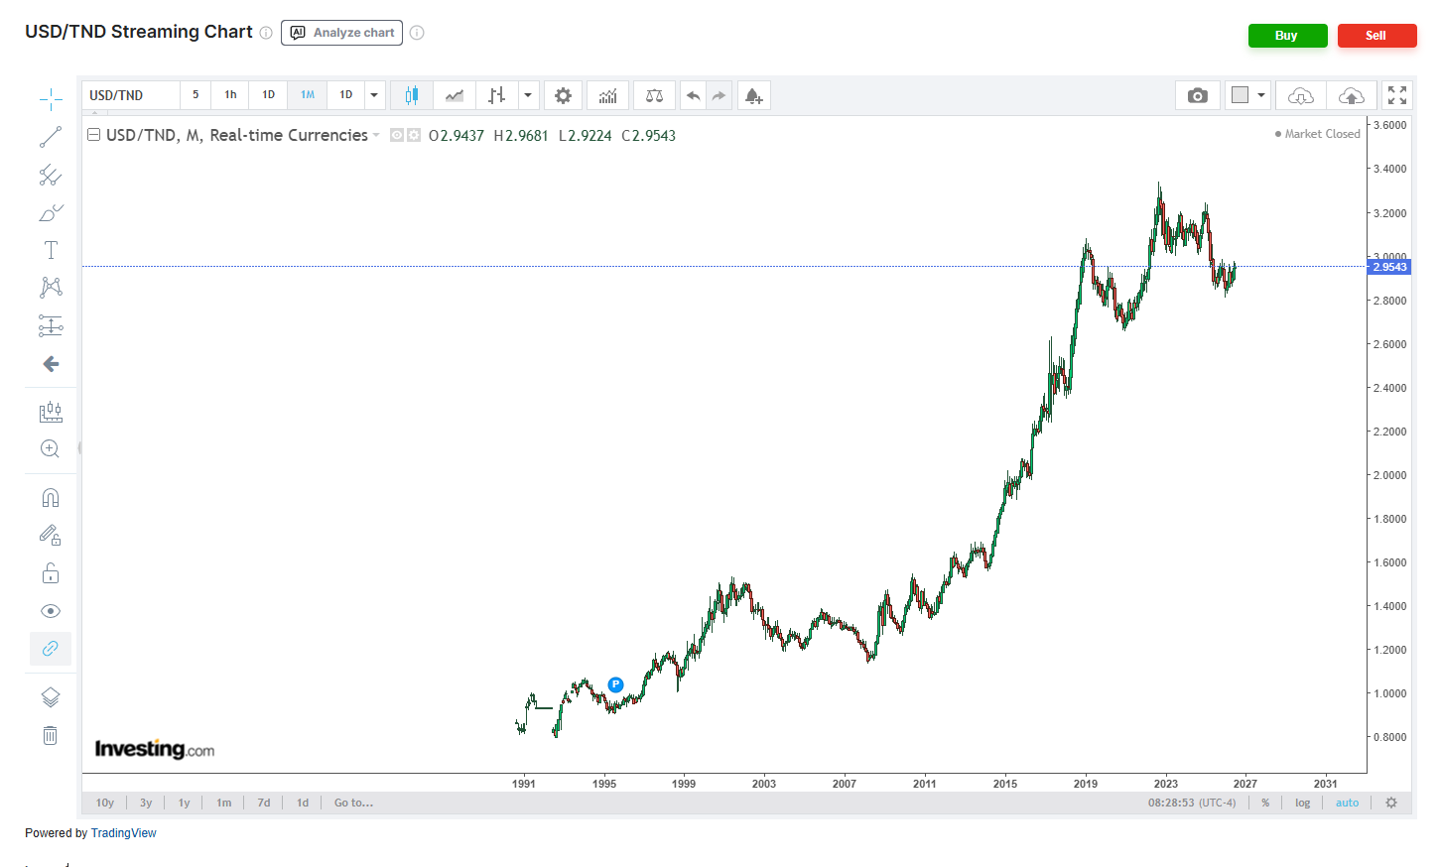Take a chart snapshot with camera icon
The image size is (1440, 867).
[x=1198, y=95]
